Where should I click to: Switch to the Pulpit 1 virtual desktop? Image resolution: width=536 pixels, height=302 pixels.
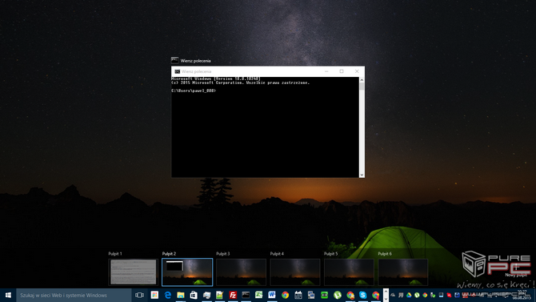134,272
